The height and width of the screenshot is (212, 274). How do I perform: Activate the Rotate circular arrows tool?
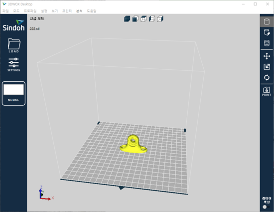click(x=267, y=77)
